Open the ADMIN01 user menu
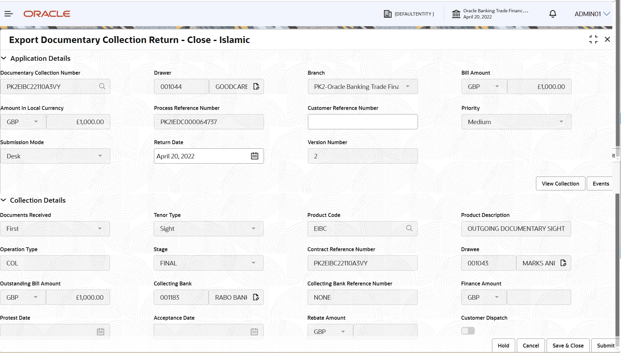The height and width of the screenshot is (353, 621). pos(592,14)
